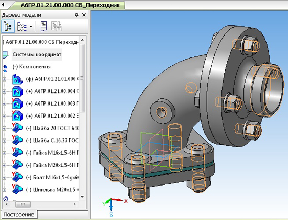Click the horizontal scrollbar left arrow
This screenshot has width=288, height=220.
coord(7,204)
